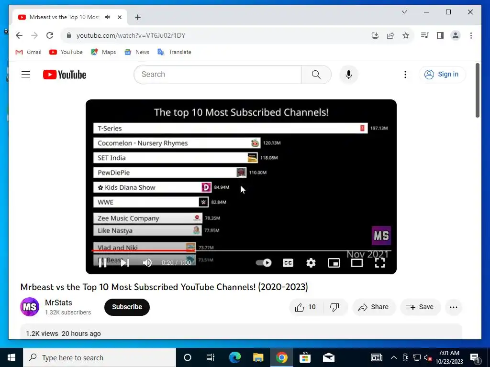The width and height of the screenshot is (490, 367).
Task: Open the YouTube bookmark
Action: tap(66, 52)
